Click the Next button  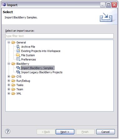pos(65,132)
